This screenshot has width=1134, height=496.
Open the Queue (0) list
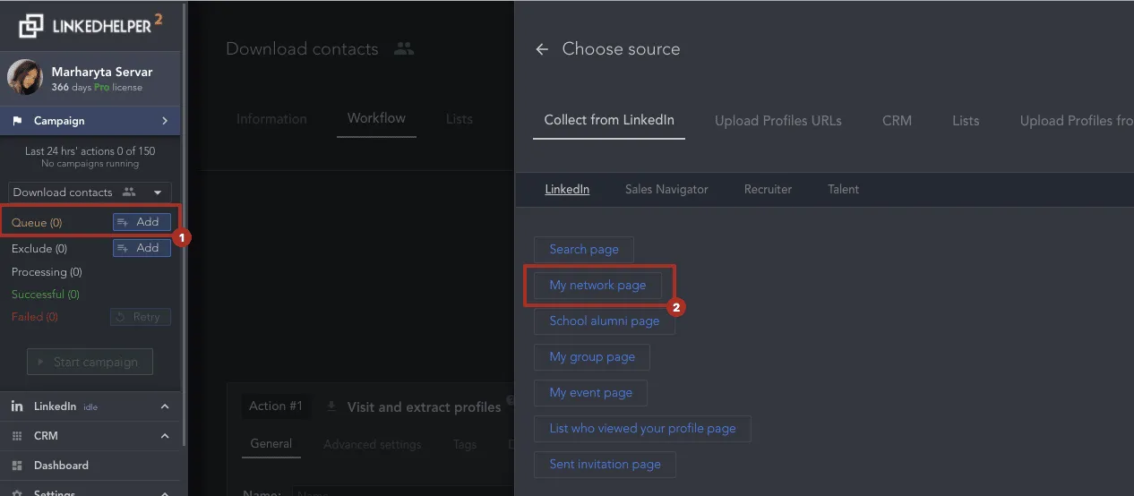(37, 223)
